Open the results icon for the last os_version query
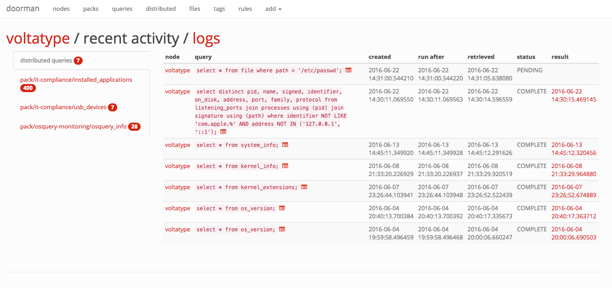This screenshot has width=612, height=288. pyautogui.click(x=282, y=229)
